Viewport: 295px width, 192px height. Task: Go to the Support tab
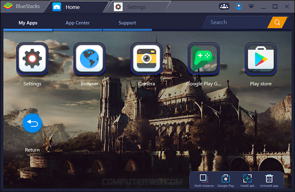pyautogui.click(x=127, y=23)
